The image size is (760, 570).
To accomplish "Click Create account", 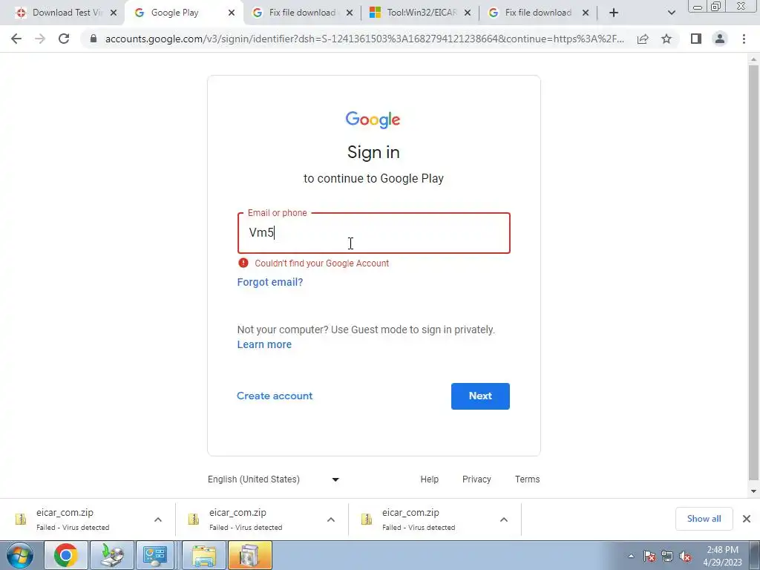I will 275,396.
